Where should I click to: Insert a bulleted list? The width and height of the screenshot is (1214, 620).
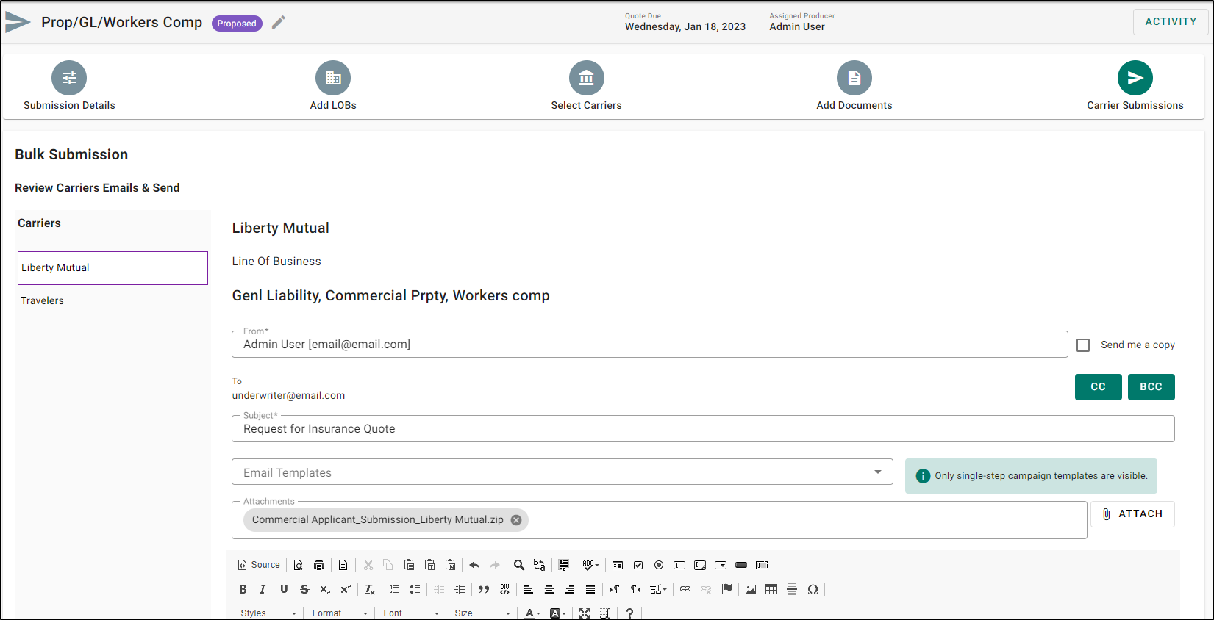(415, 589)
